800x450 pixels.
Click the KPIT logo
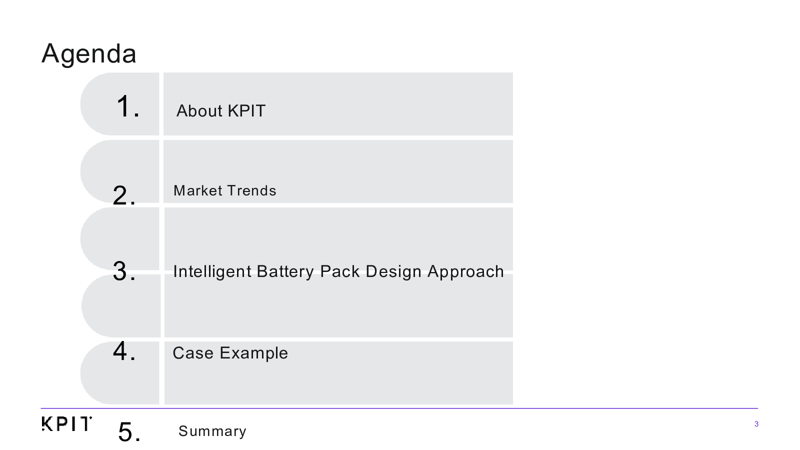click(x=66, y=424)
